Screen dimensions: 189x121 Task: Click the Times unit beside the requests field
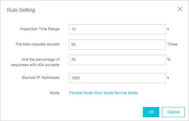click(172, 44)
